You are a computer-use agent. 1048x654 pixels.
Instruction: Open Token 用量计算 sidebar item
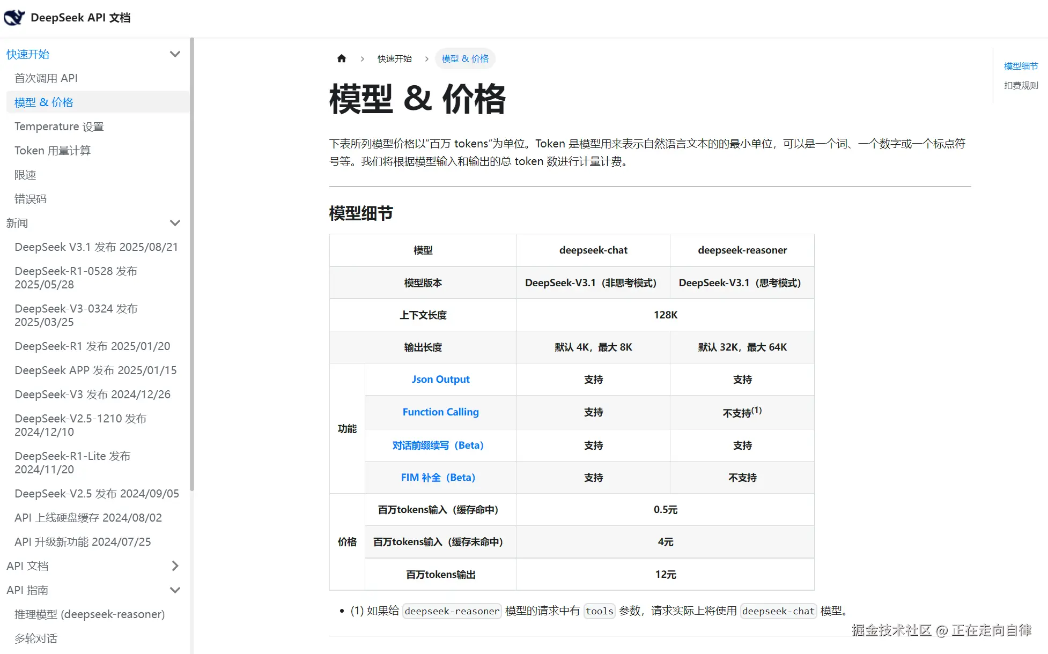click(53, 151)
